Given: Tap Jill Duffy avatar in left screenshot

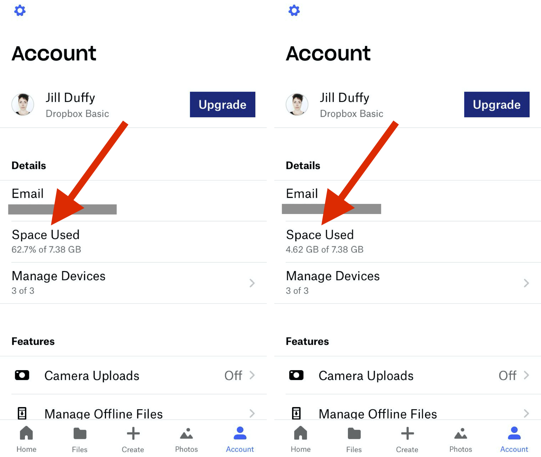Looking at the screenshot, I should click(x=23, y=104).
